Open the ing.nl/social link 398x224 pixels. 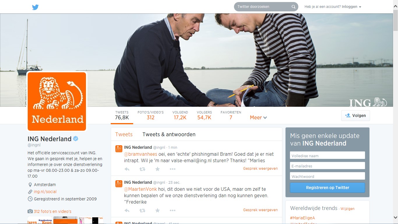(45, 192)
